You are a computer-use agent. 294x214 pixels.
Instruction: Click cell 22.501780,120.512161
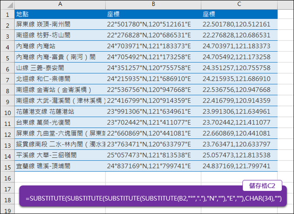point(239,24)
